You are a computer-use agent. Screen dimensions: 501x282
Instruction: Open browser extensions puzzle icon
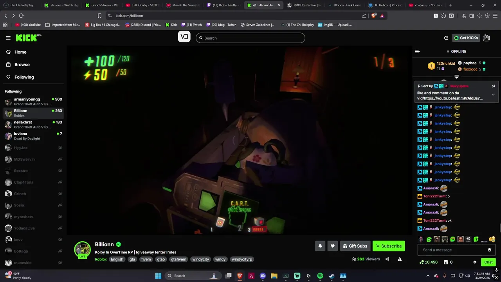tap(443, 16)
